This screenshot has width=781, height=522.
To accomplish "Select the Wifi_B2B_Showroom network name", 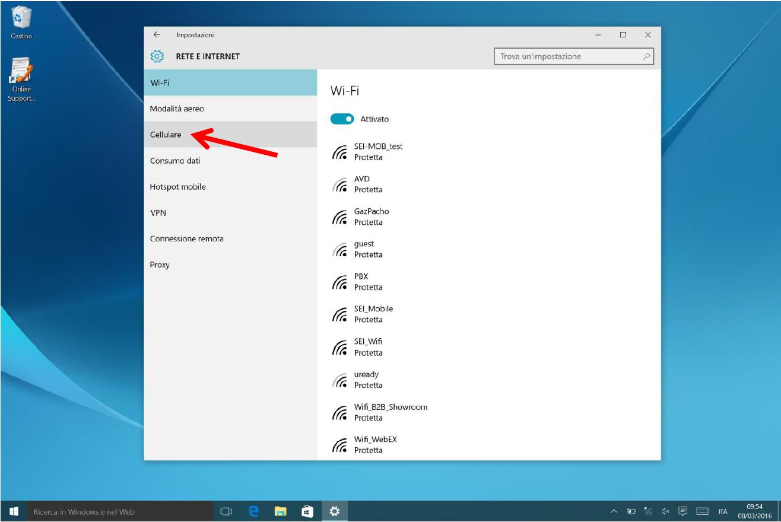I will click(x=390, y=408).
